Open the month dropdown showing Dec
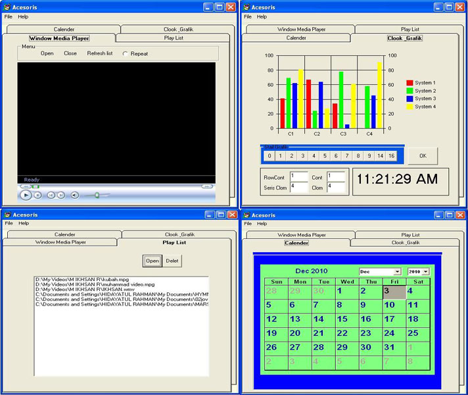Viewport: 468px width, 395px height. pos(397,271)
